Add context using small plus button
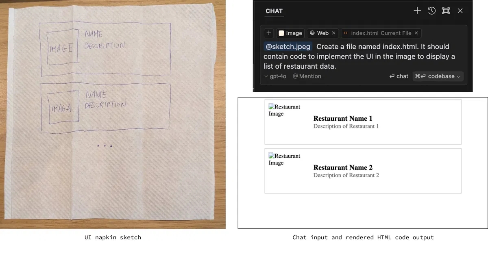The width and height of the screenshot is (488, 256). pos(269,33)
